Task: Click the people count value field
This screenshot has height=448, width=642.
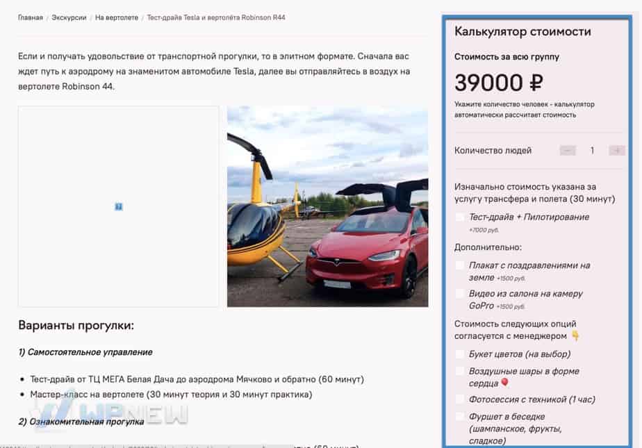Action: click(x=592, y=151)
